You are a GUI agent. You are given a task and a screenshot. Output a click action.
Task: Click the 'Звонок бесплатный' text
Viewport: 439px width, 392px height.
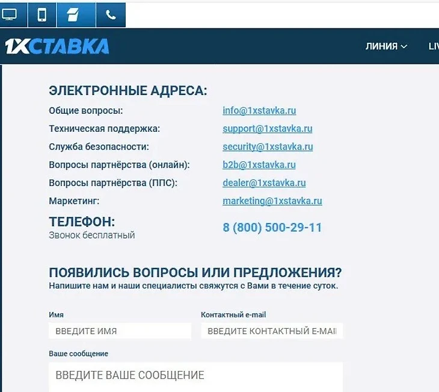pos(92,235)
